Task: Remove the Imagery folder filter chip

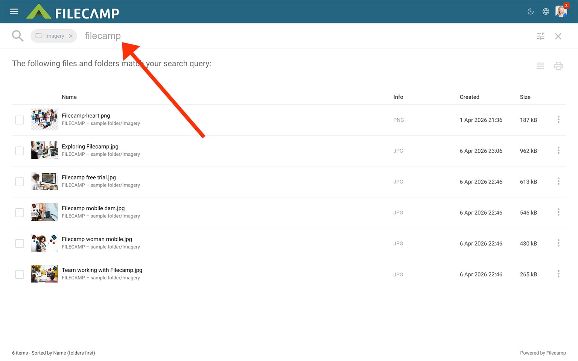Action: pyautogui.click(x=71, y=36)
